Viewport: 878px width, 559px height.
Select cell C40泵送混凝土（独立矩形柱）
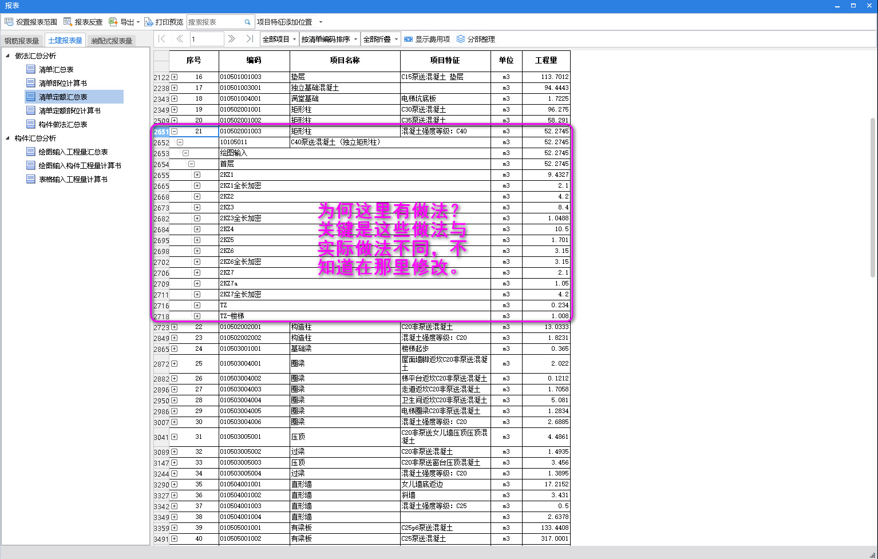[x=390, y=142]
